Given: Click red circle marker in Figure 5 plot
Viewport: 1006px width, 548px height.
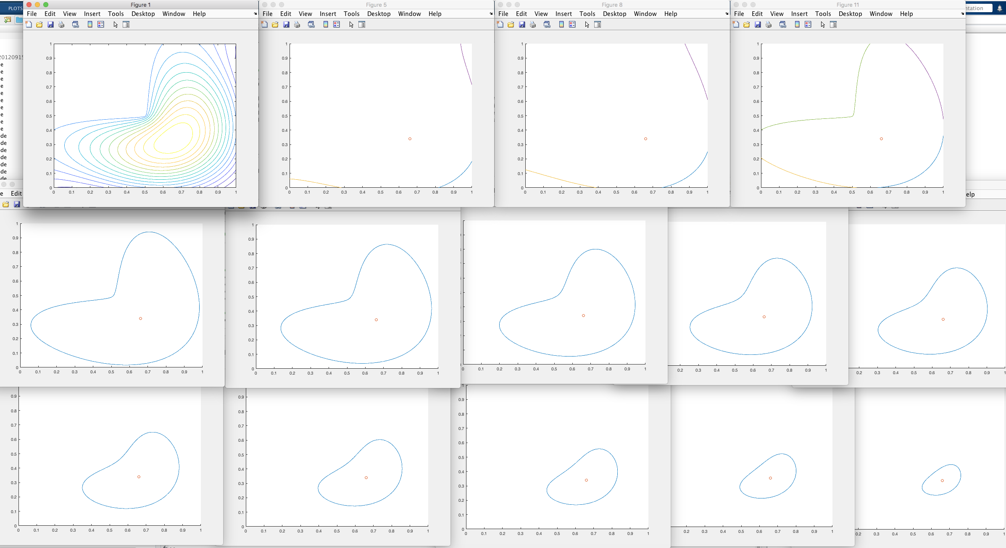Looking at the screenshot, I should coord(410,139).
